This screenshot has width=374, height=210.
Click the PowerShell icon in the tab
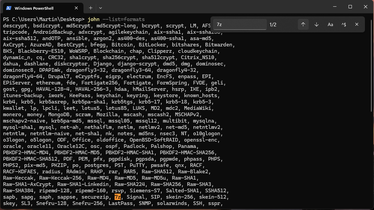(9, 8)
